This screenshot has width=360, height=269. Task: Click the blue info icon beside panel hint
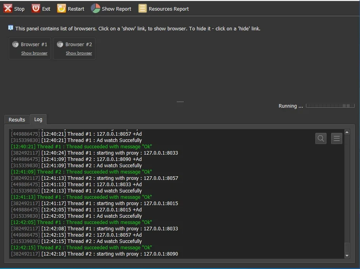click(x=11, y=28)
